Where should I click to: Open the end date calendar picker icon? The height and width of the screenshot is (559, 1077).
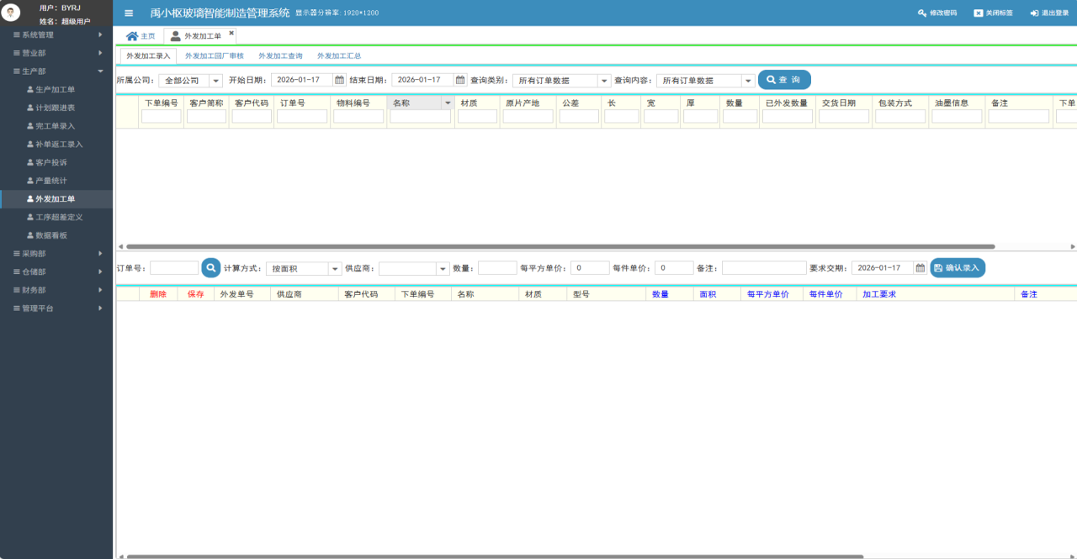click(x=460, y=80)
